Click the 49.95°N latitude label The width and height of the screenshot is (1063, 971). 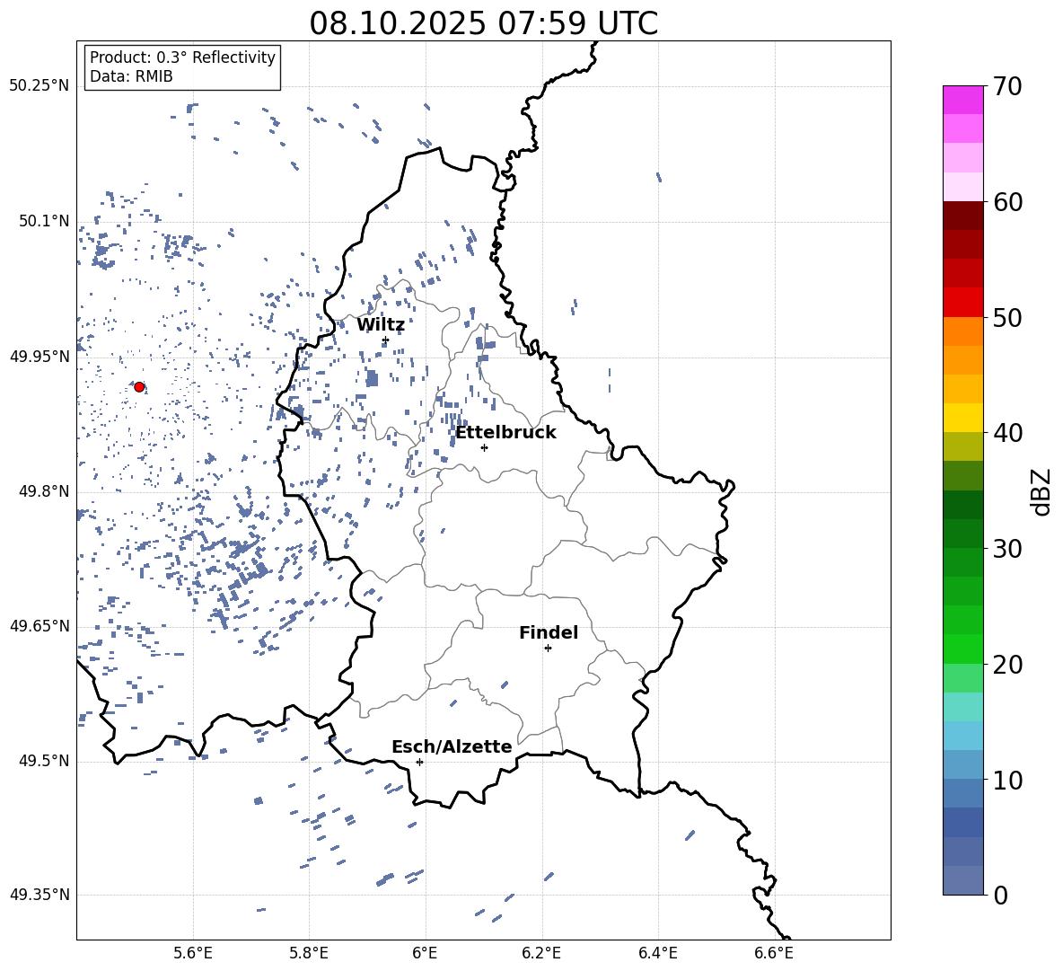pyautogui.click(x=39, y=356)
